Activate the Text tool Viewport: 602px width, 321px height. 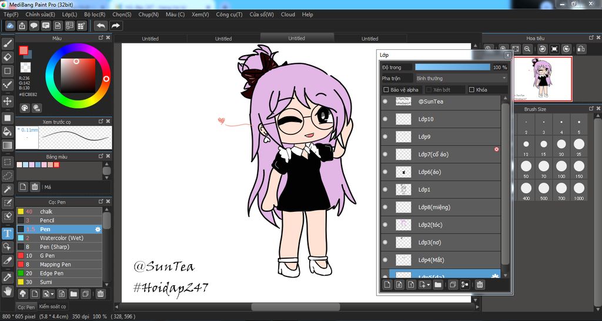pos(7,233)
